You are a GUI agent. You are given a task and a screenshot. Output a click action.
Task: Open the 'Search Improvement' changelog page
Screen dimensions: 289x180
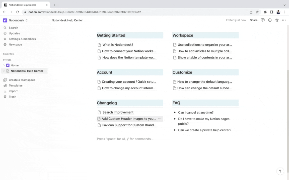click(x=118, y=112)
